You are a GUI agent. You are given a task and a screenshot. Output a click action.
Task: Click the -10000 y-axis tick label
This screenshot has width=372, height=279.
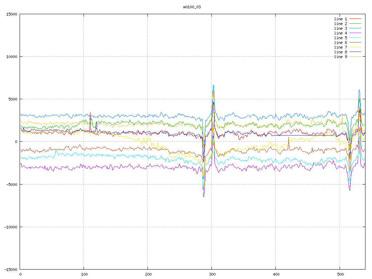[10, 227]
